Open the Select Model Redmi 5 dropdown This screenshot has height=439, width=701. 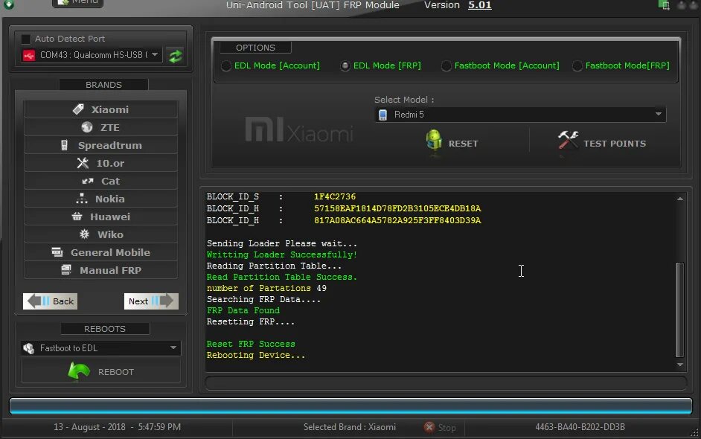point(658,115)
